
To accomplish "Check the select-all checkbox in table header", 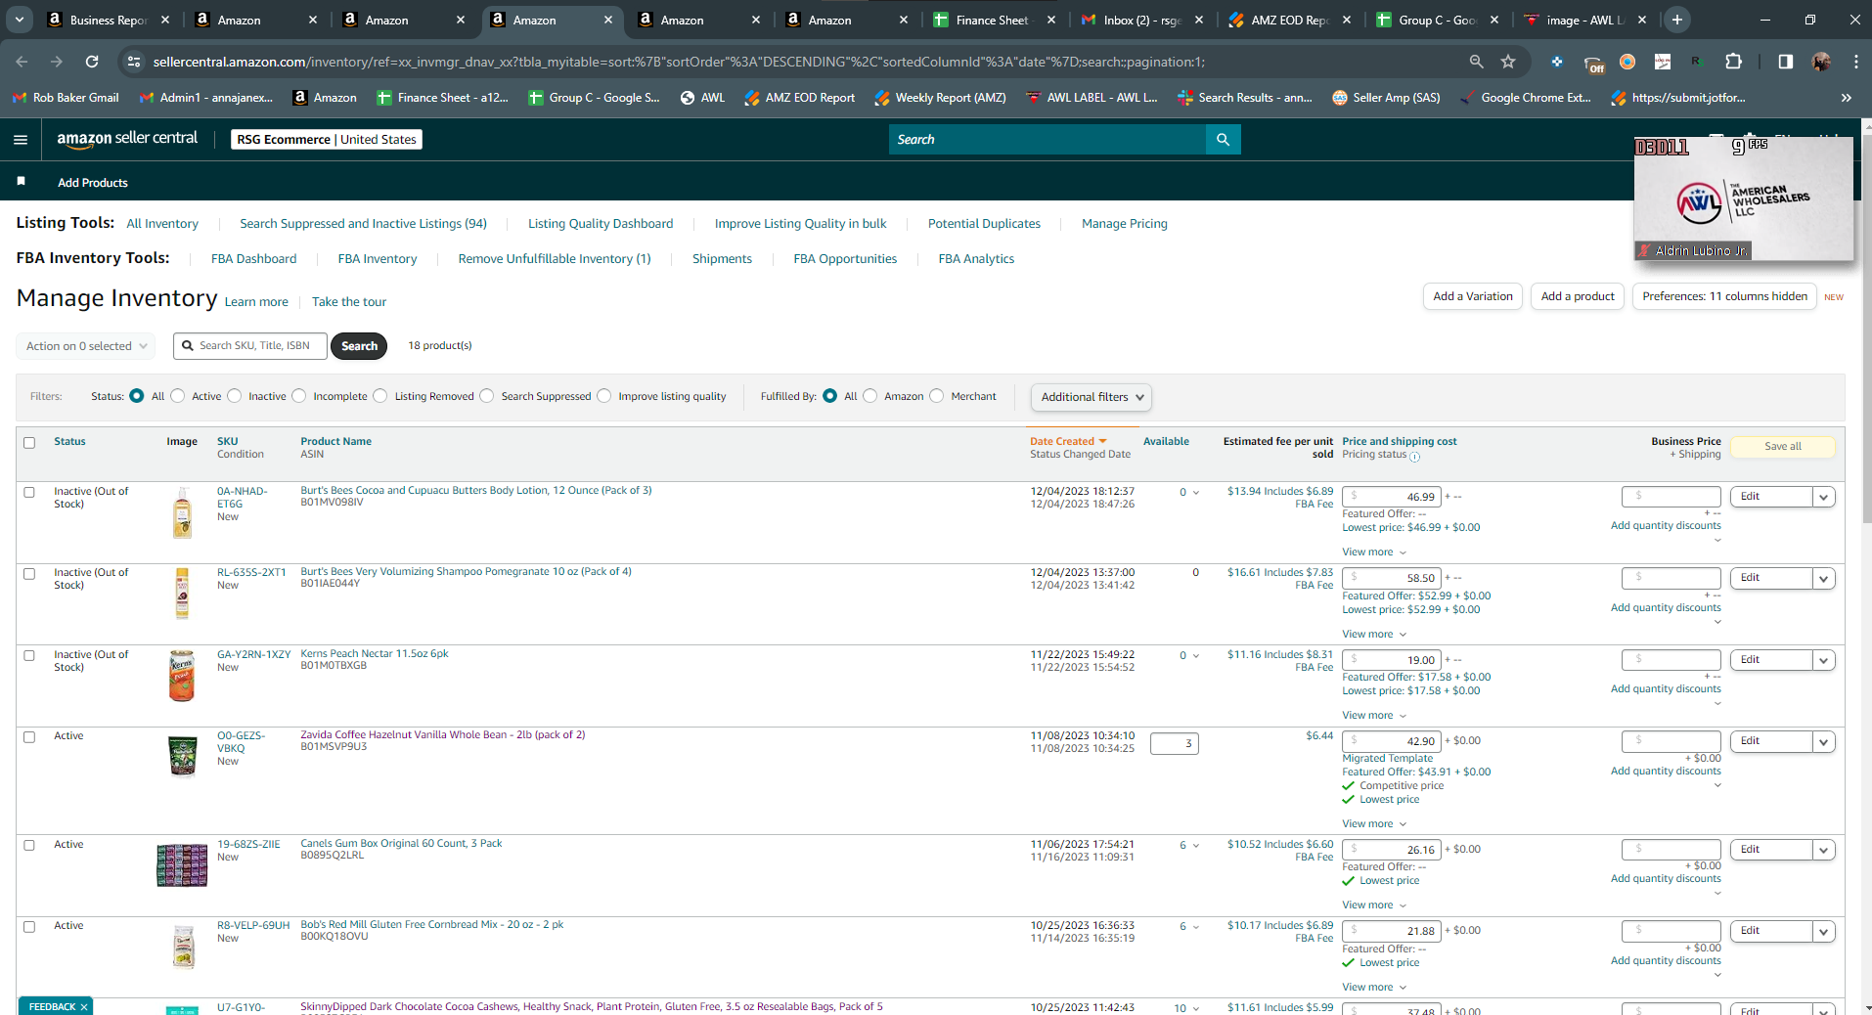I will [29, 443].
